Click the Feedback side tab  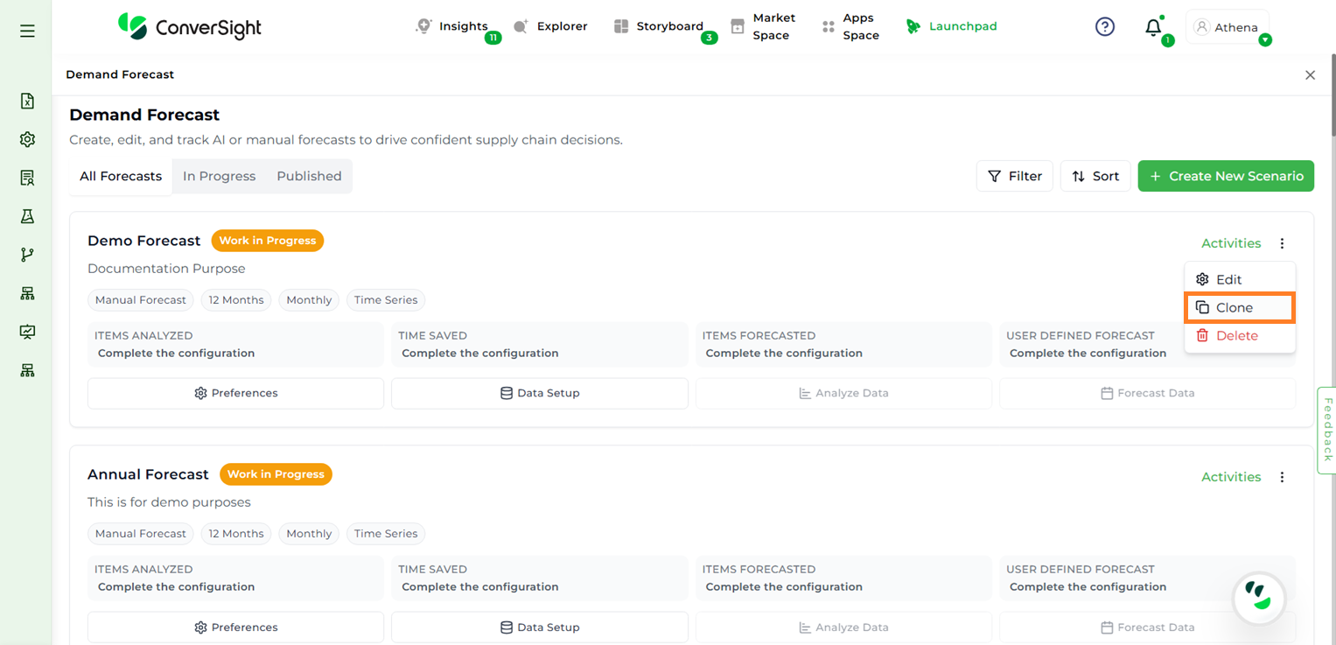click(1326, 430)
